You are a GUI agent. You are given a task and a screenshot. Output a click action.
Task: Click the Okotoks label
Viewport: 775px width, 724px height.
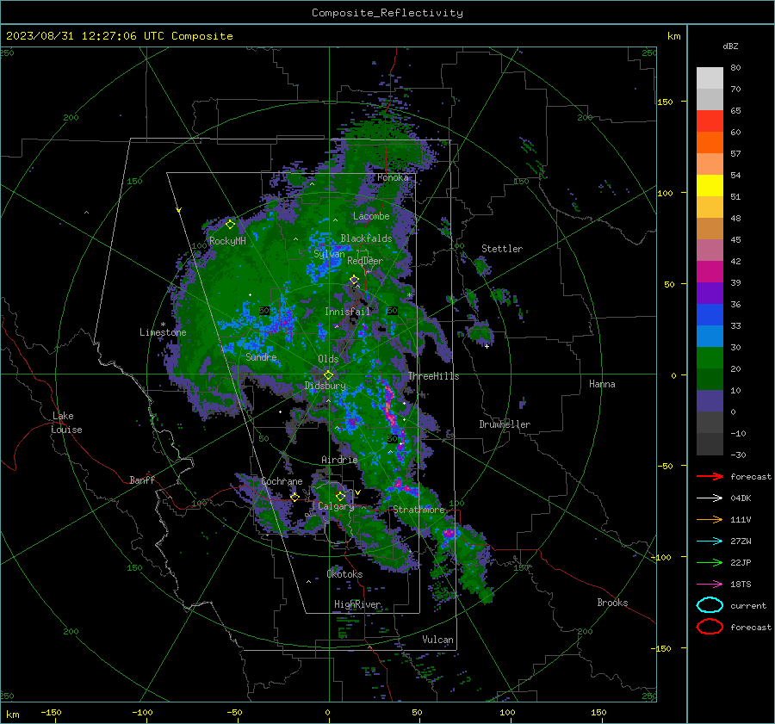(x=344, y=574)
